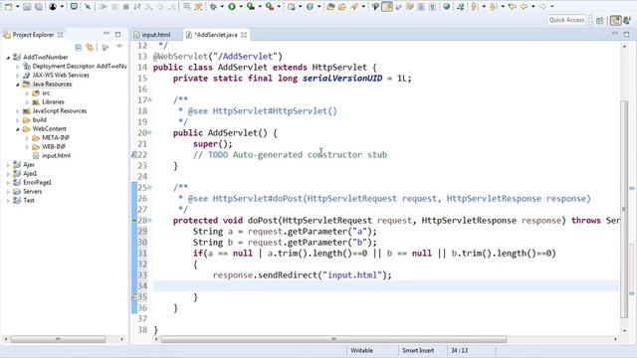Run the program with green Run icon

coord(232,7)
